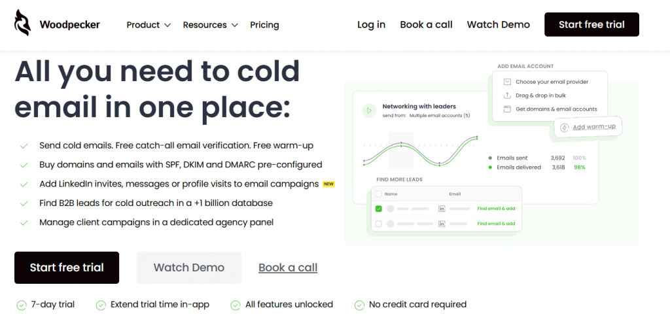Image resolution: width=670 pixels, height=327 pixels.
Task: Check the empty checkbox in the bottom lead row
Action: tap(378, 224)
